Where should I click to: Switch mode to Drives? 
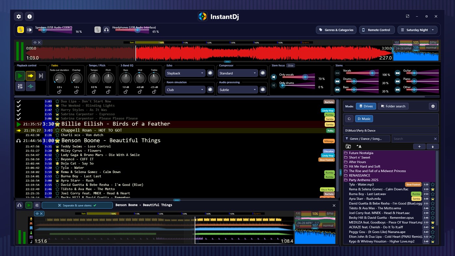pos(366,106)
